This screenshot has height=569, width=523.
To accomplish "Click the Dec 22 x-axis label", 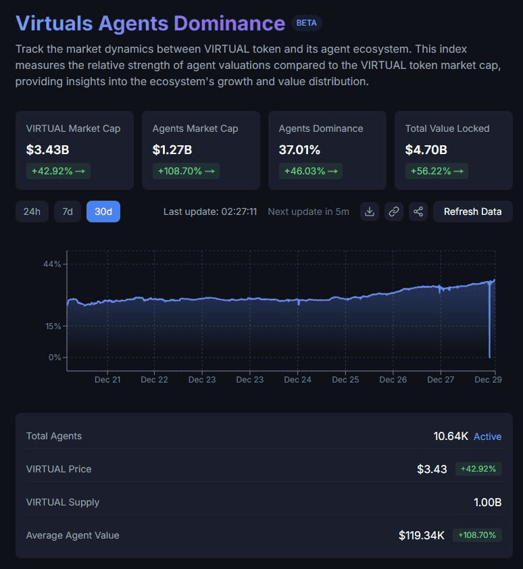I will click(x=154, y=380).
